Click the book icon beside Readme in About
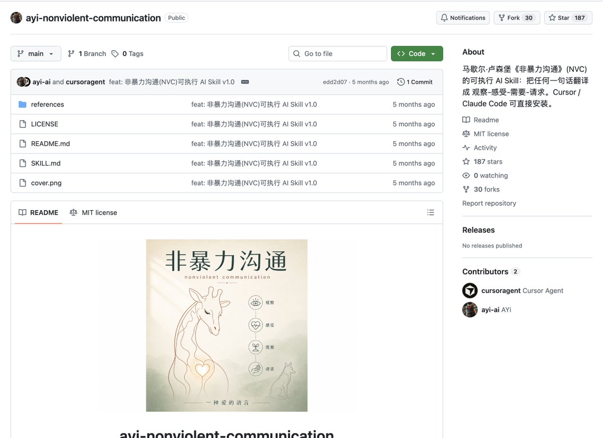 (466, 120)
